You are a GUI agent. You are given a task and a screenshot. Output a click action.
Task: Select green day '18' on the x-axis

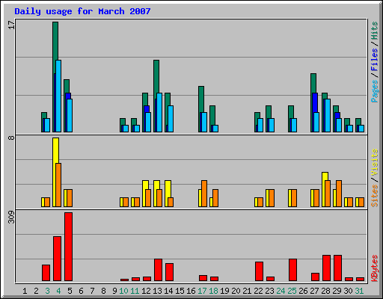tap(213, 291)
